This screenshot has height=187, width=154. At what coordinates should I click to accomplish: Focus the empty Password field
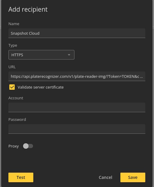point(77,129)
